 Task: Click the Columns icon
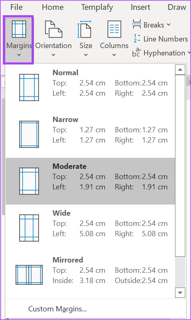[114, 30]
